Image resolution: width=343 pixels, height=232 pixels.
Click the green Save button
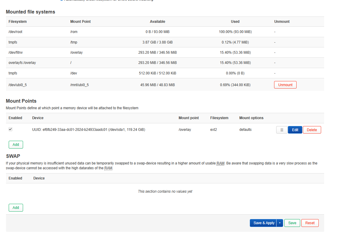292,223
